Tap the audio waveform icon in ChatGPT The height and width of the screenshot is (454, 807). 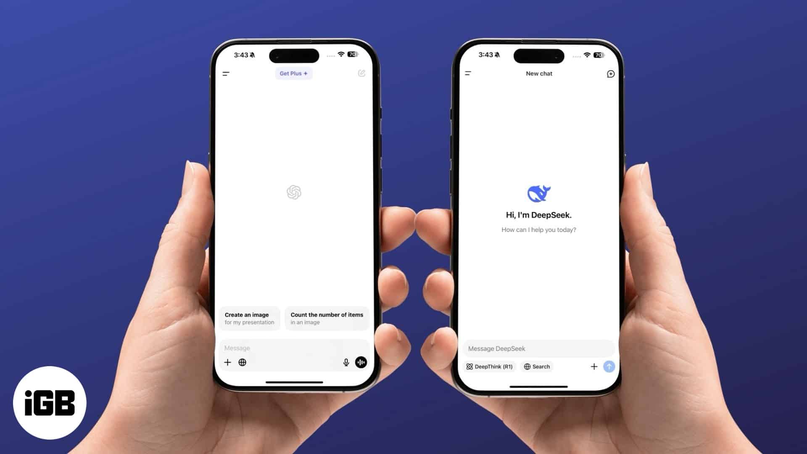361,362
